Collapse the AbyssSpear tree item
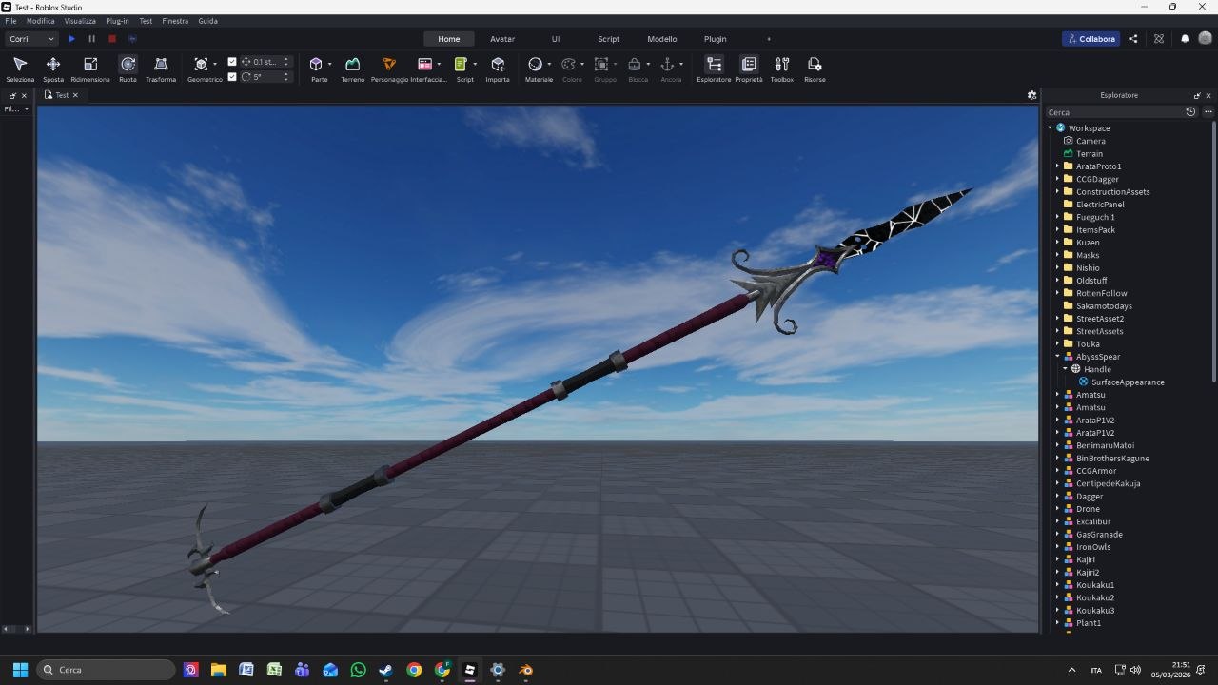The height and width of the screenshot is (685, 1218). [1056, 356]
